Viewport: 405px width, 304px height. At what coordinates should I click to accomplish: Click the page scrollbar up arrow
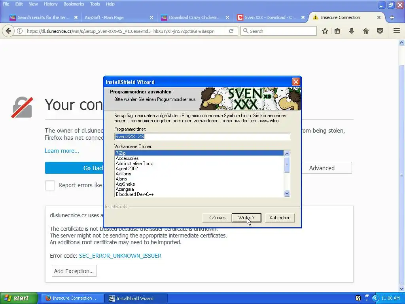pyautogui.click(x=401, y=42)
